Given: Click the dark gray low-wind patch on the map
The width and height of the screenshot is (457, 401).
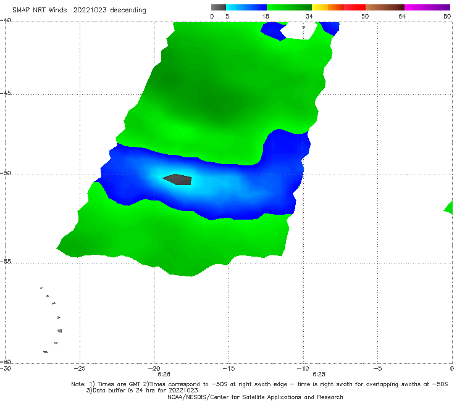Looking at the screenshot, I should (x=177, y=180).
